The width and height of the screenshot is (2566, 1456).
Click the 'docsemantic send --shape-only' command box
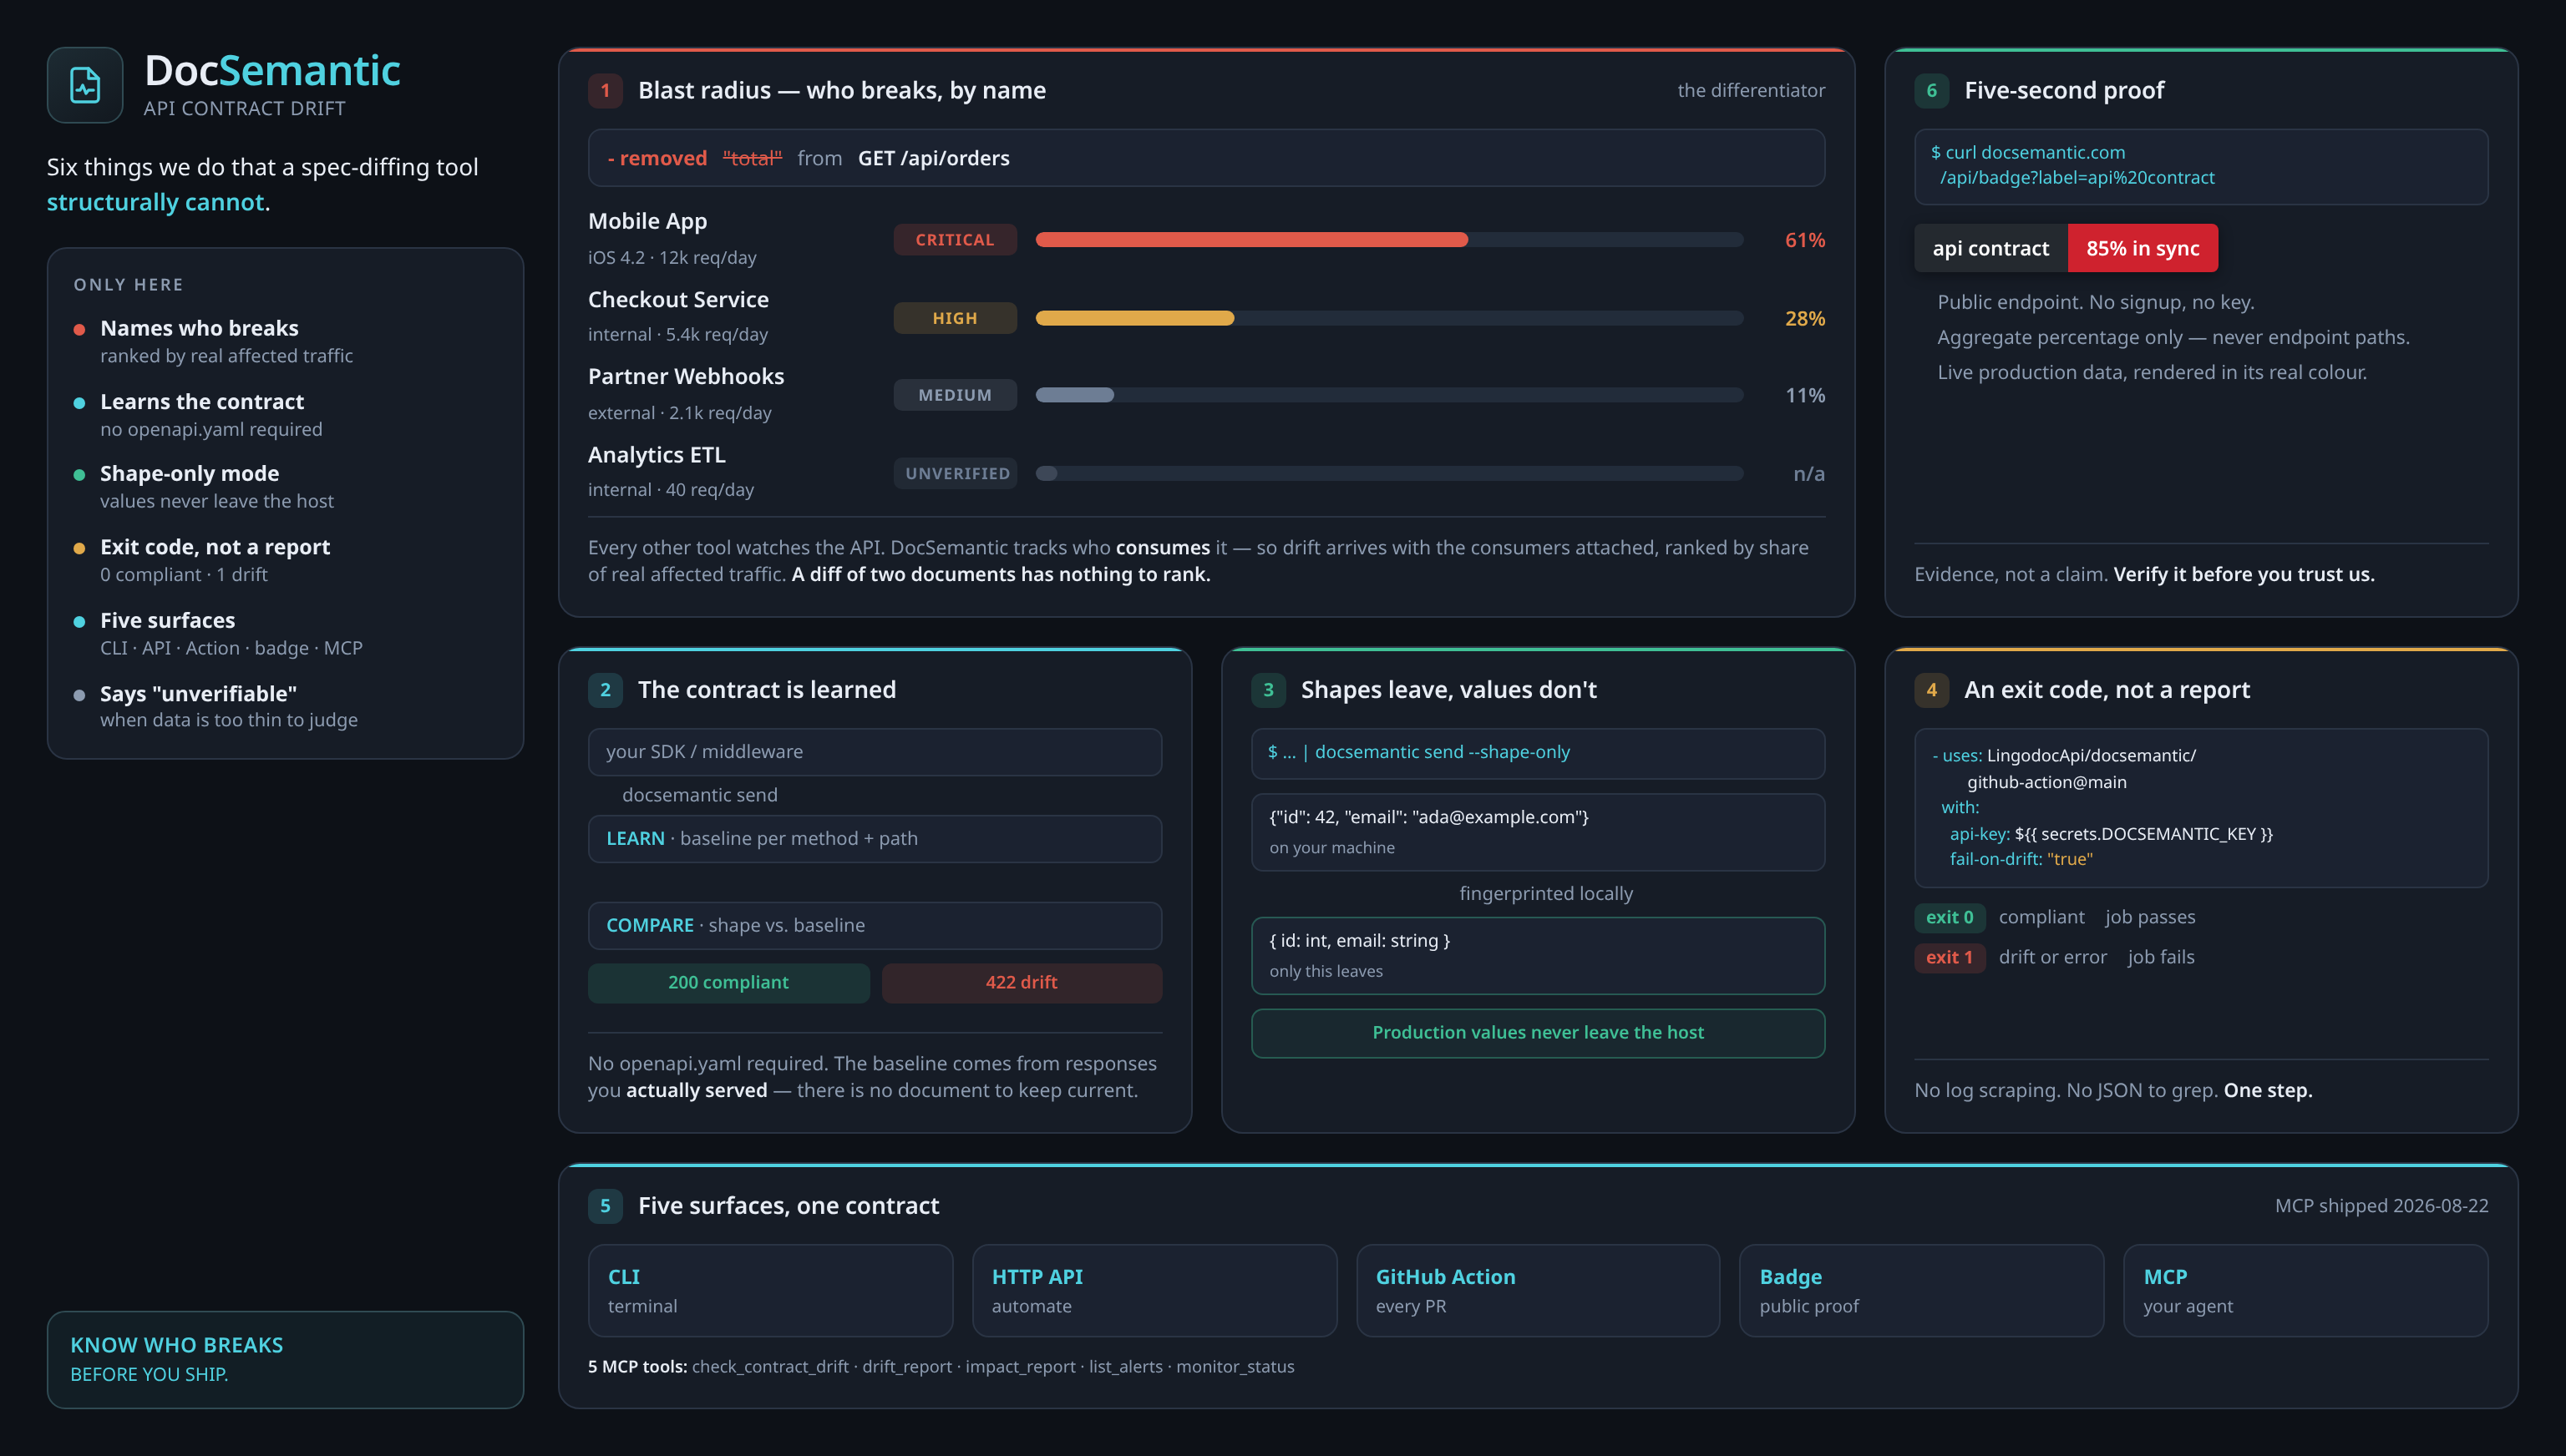pyautogui.click(x=1538, y=752)
